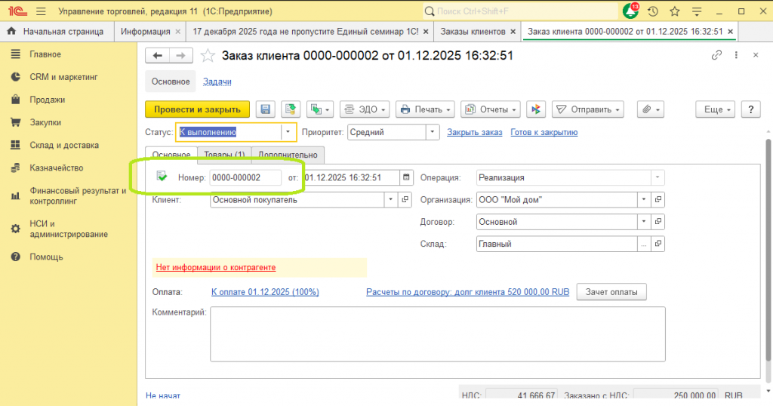Screen dimensions: 773x406
Task: Open the form's three-dot menu
Action: 736,55
